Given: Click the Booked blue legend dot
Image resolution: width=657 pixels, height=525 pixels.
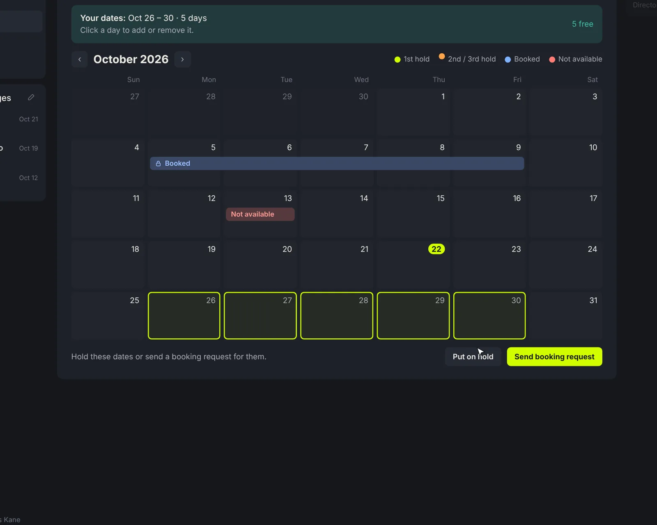Looking at the screenshot, I should (508, 59).
